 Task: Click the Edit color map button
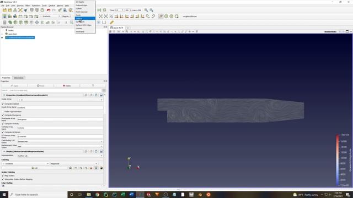click(34, 168)
